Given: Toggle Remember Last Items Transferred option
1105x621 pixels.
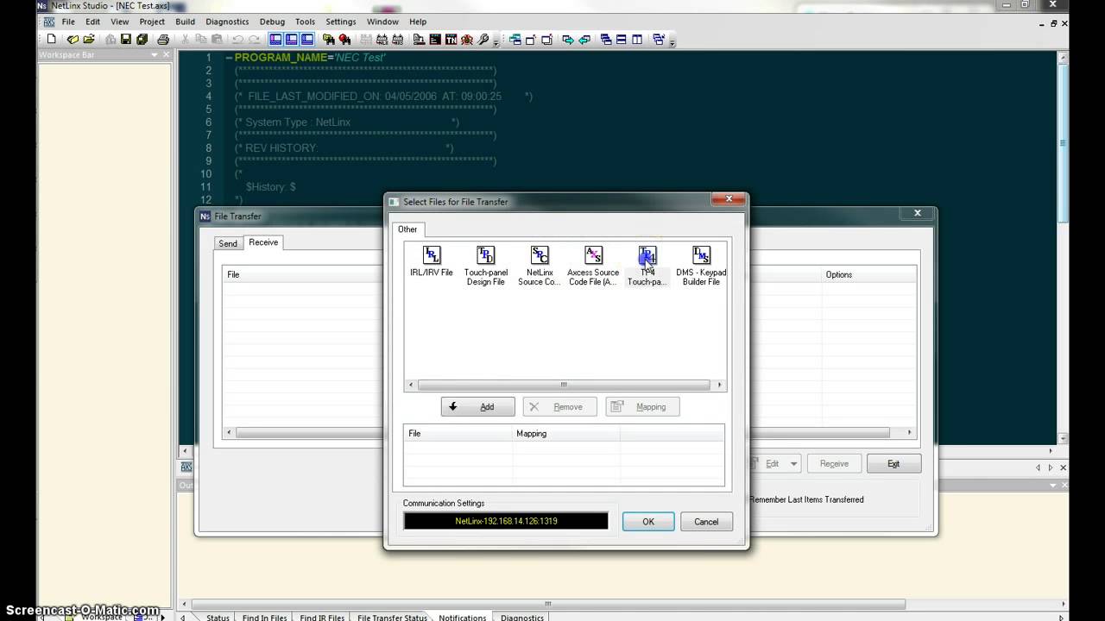Looking at the screenshot, I should 806,499.
